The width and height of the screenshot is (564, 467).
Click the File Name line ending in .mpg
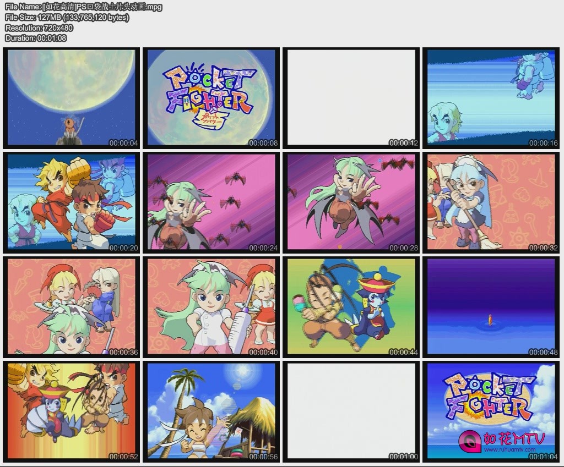[x=84, y=7]
